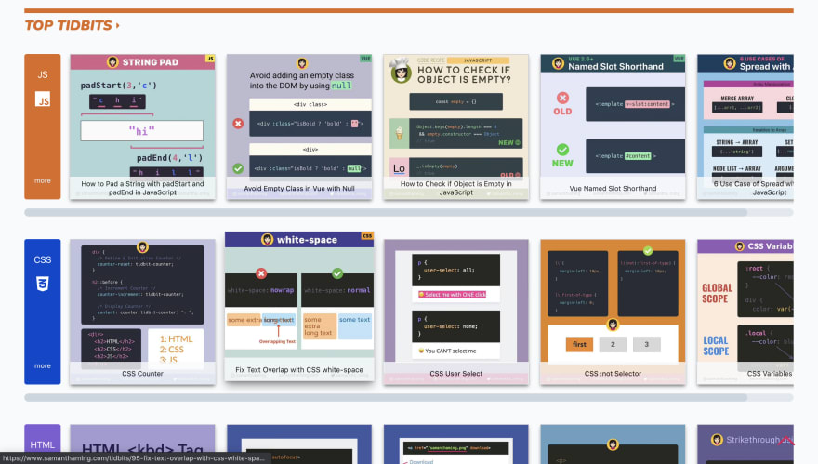The height and width of the screenshot is (464, 818).
Task: Open Vue Named Slot Shorthand card
Action: (x=613, y=126)
